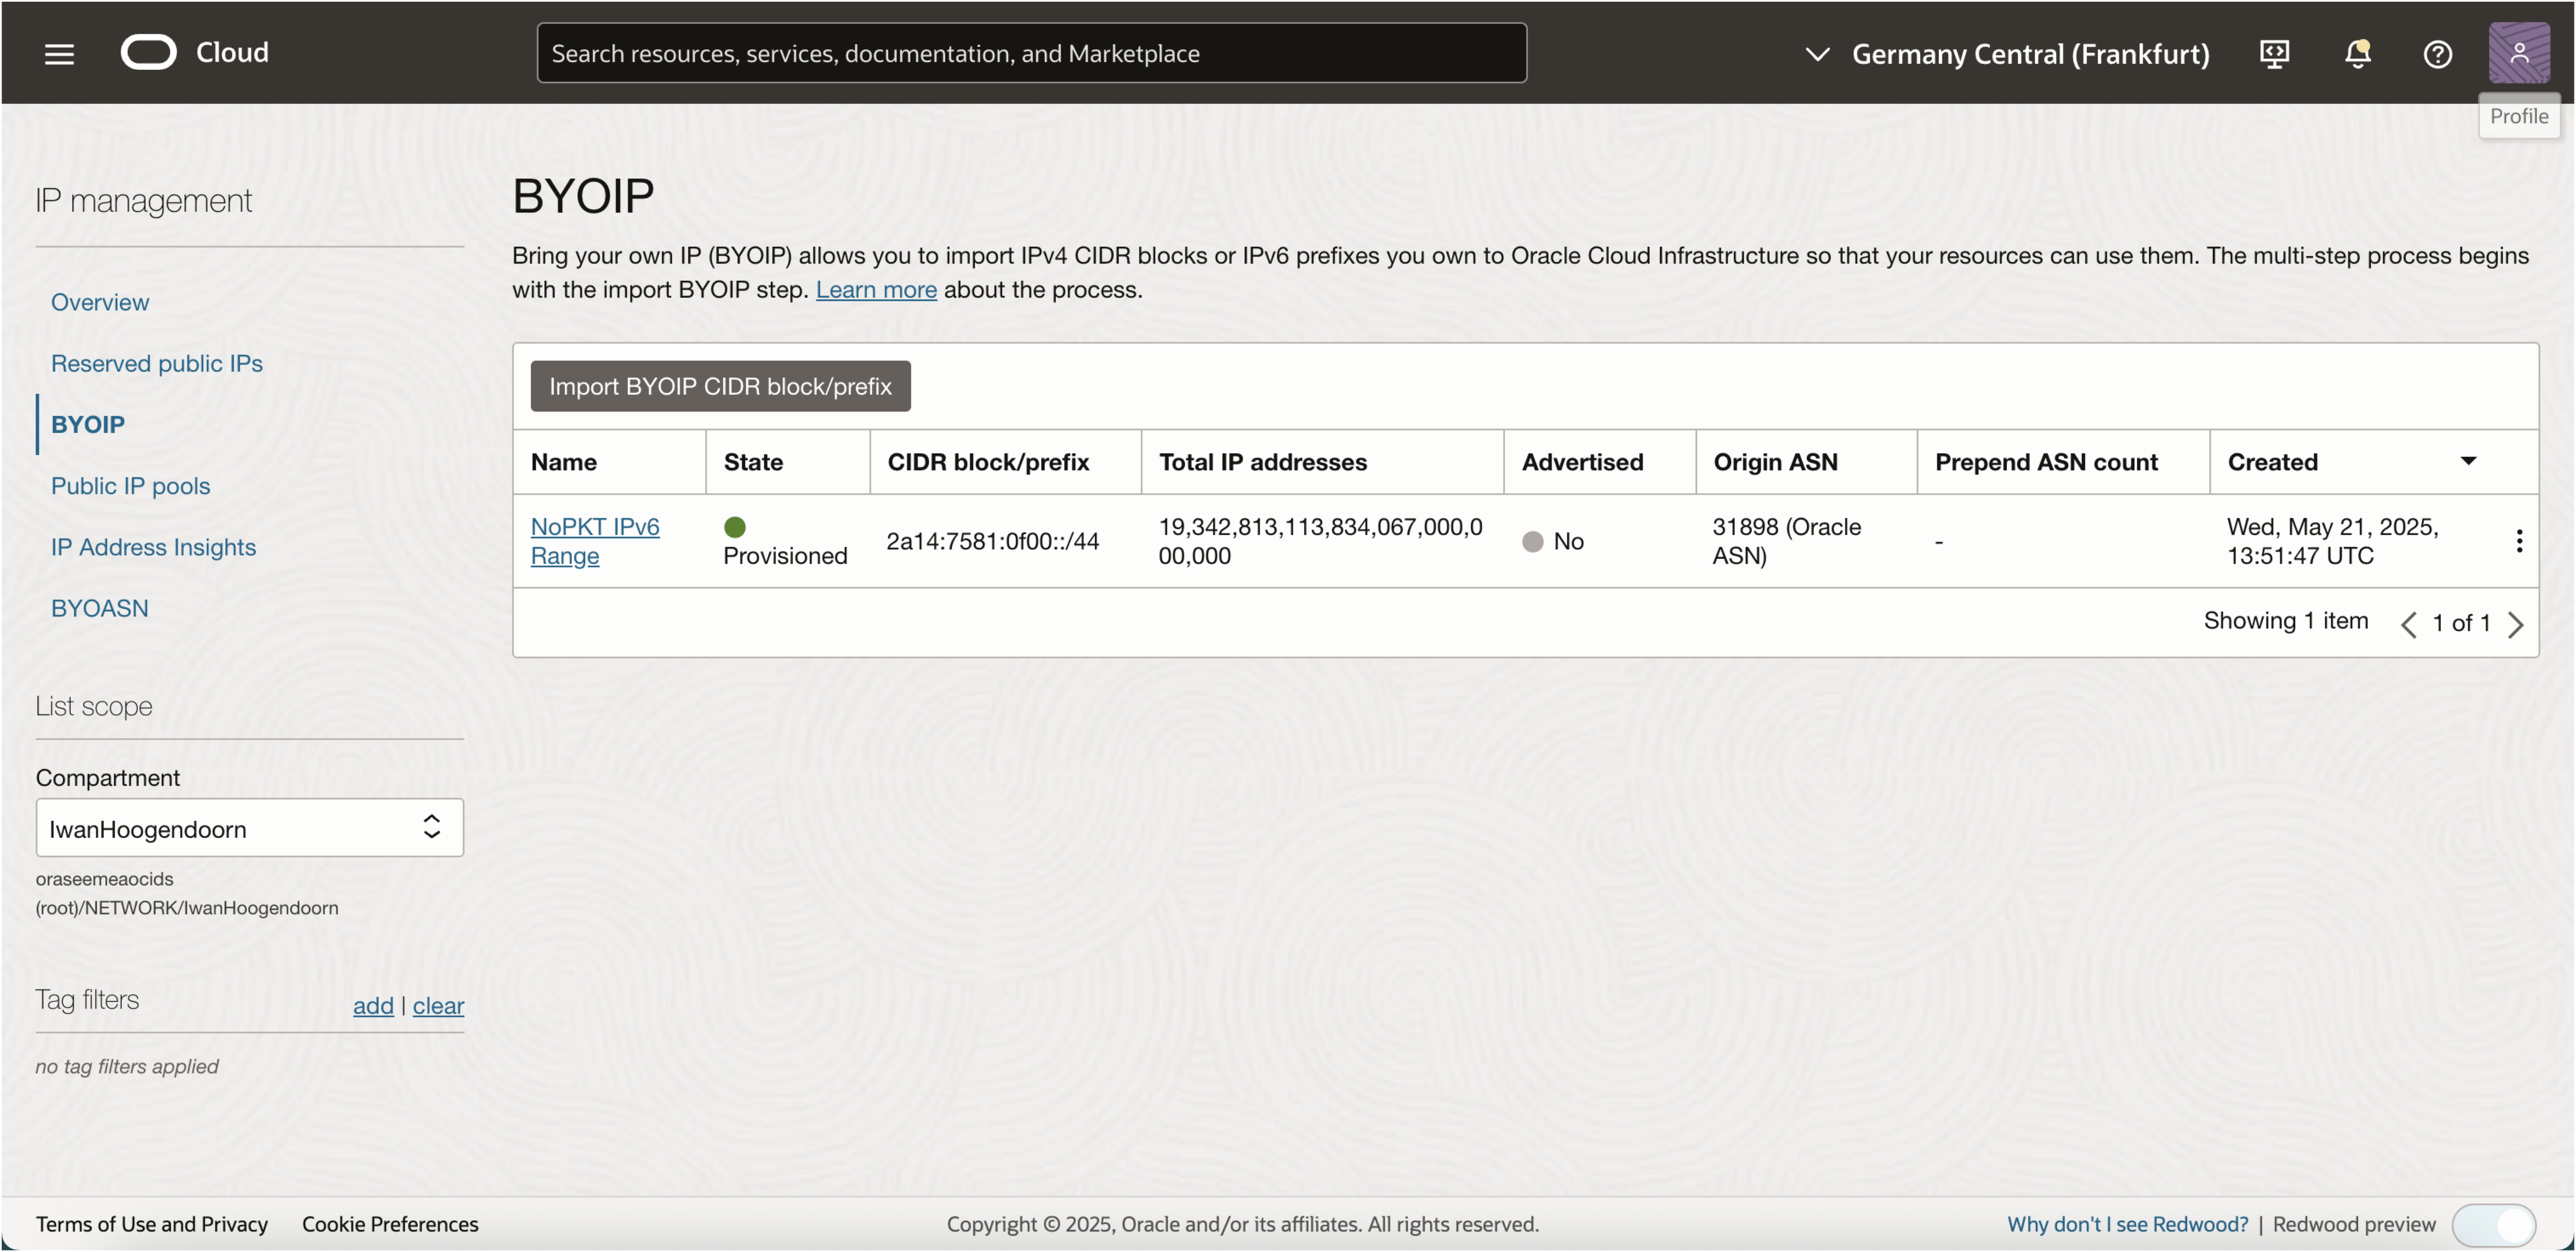Open BYOASN in the sidebar
This screenshot has width=2576, height=1252.
pyautogui.click(x=99, y=608)
